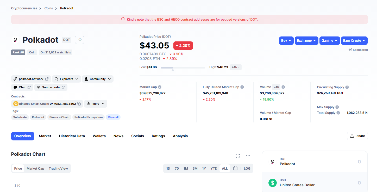Set chart range to ALL
Viewport: 377px width, 192px height.
pyautogui.click(x=225, y=169)
